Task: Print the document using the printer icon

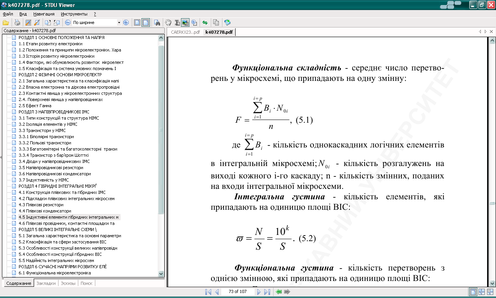Action: point(17,22)
